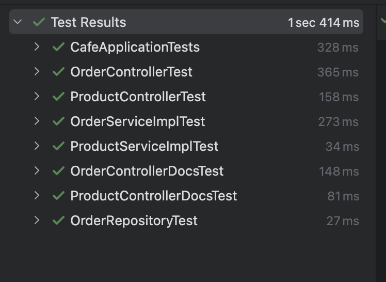Expand the OrderControllerTest node
This screenshot has width=386, height=282.
pyautogui.click(x=37, y=72)
